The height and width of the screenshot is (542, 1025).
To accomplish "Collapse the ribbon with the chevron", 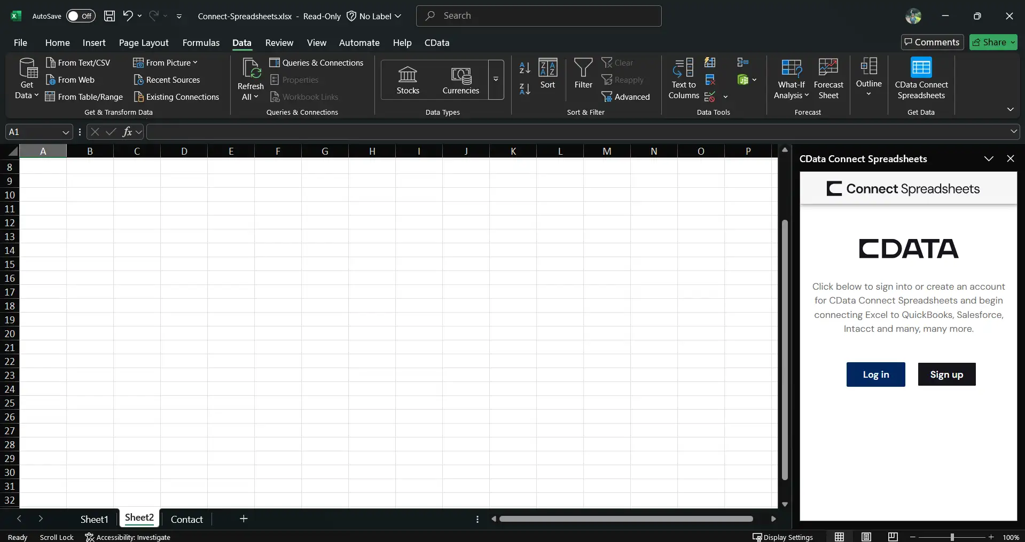I will pyautogui.click(x=1010, y=109).
